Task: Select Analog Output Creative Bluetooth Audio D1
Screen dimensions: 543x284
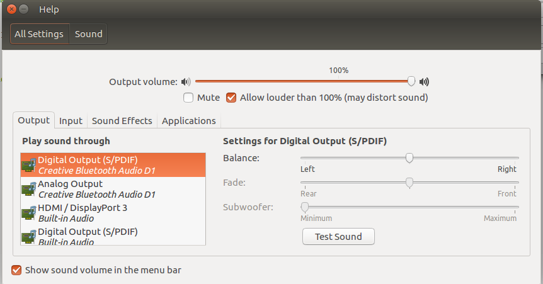Action: click(113, 189)
